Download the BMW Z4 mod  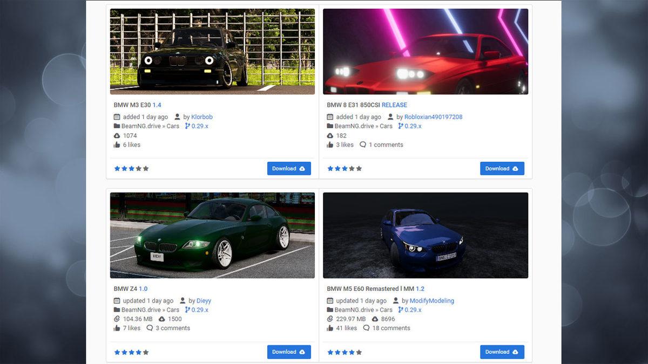pyautogui.click(x=289, y=352)
